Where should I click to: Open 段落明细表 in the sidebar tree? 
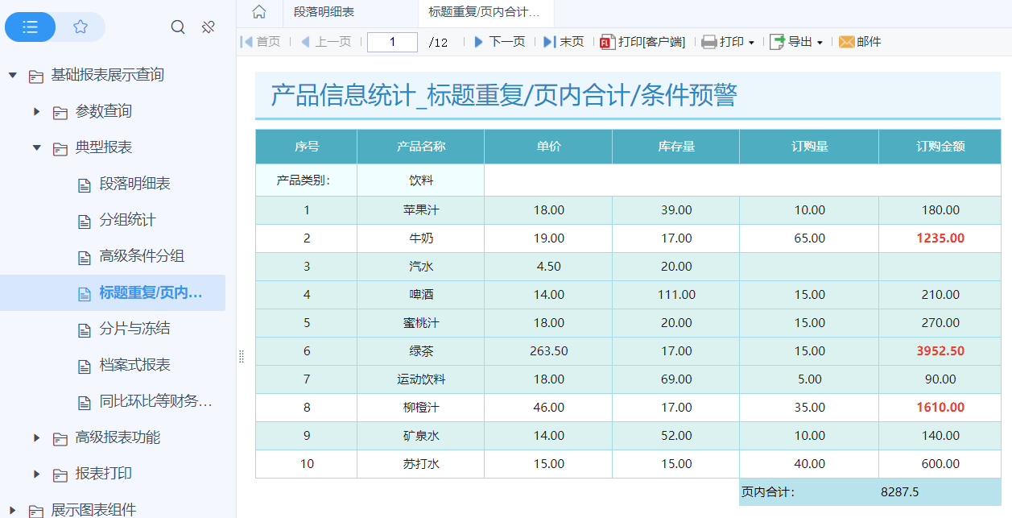point(134,184)
